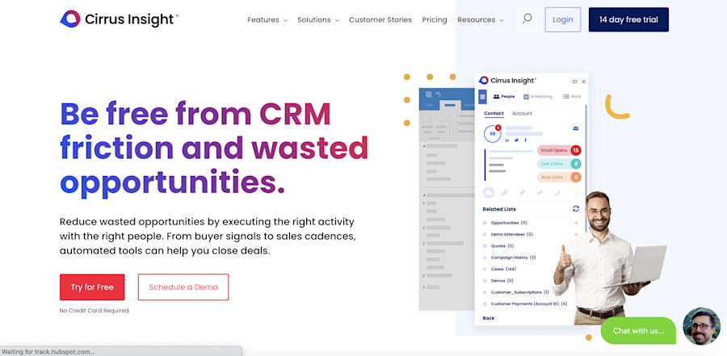Expand the Features dropdown menu
727x356 pixels.
coord(267,20)
